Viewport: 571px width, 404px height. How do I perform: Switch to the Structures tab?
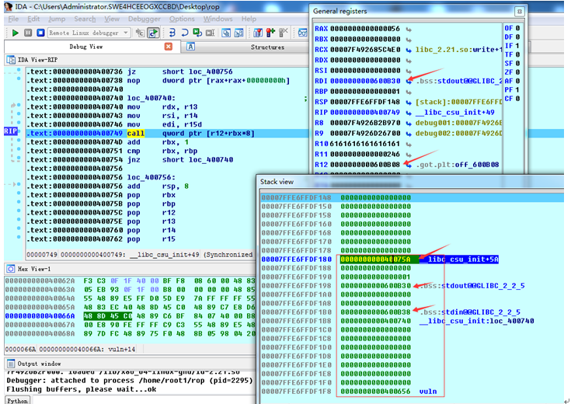[x=267, y=47]
